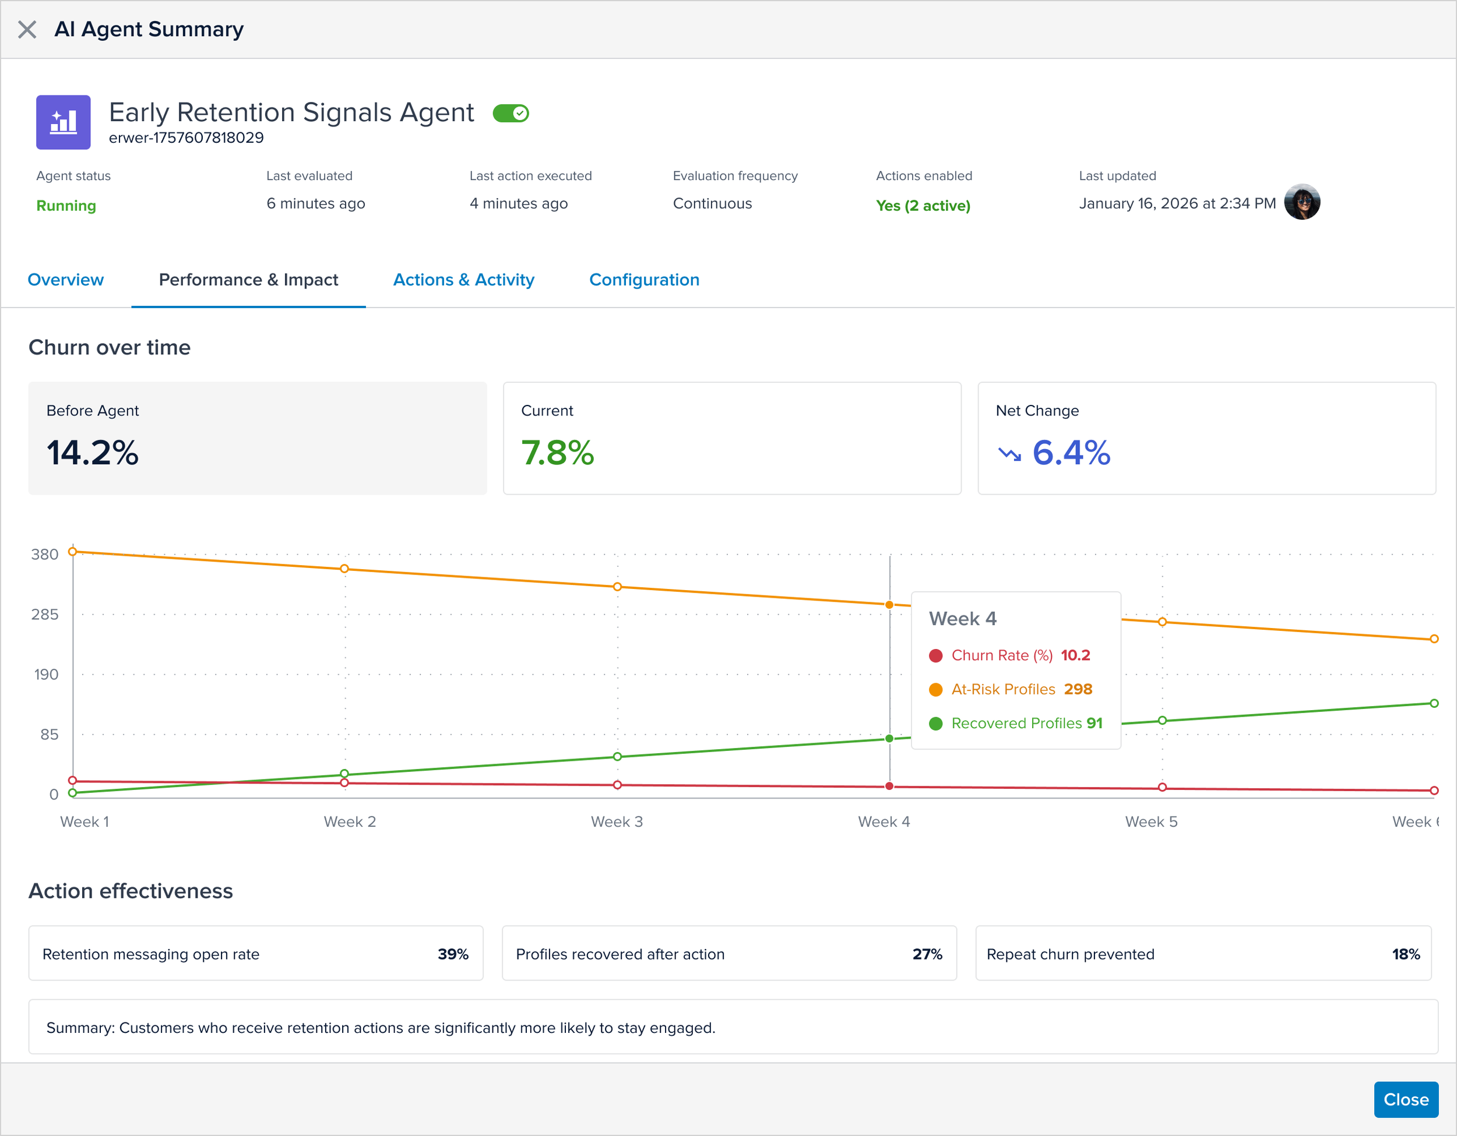Go to the Configuration tab
Image resolution: width=1457 pixels, height=1136 pixels.
tap(644, 279)
